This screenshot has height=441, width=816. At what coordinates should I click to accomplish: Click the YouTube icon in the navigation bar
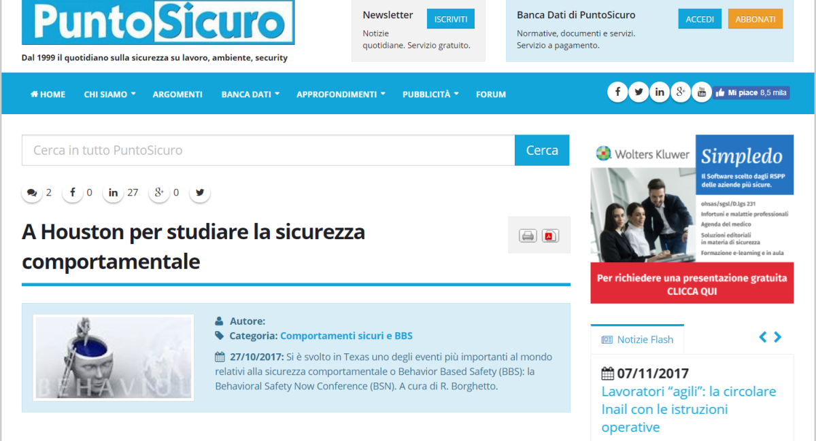pyautogui.click(x=702, y=92)
